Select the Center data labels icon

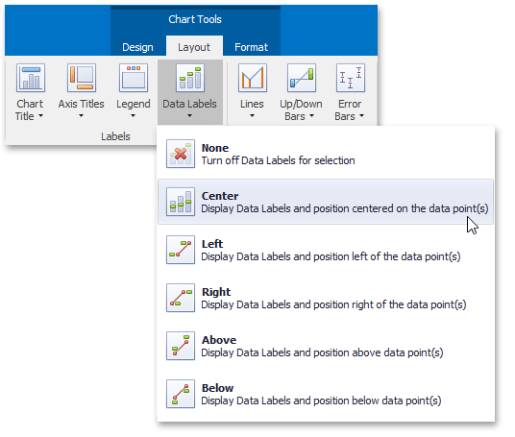[x=181, y=202]
